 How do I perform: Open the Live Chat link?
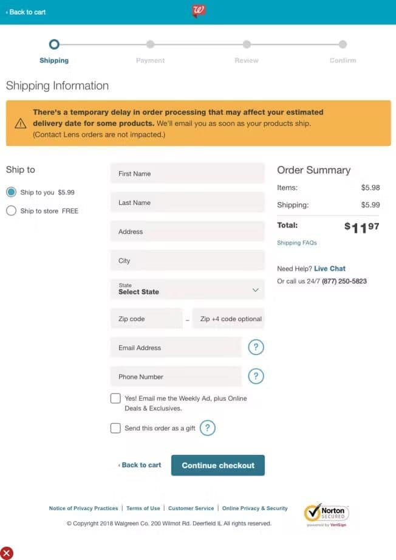point(330,268)
